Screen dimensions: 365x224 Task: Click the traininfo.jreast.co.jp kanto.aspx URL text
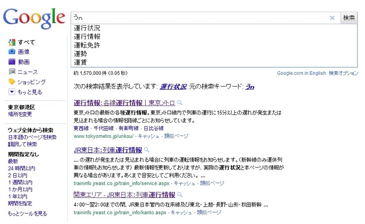120,213
